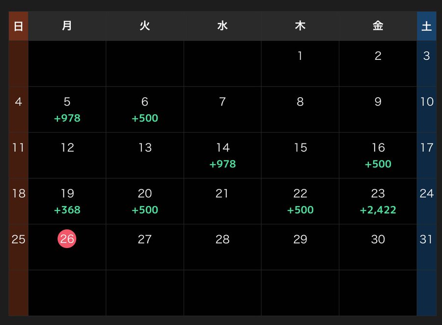
Task: Open day 23 showing +2,422
Action: coord(378,193)
